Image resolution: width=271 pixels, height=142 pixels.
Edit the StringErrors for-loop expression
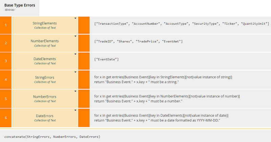pyautogui.click(x=163, y=79)
